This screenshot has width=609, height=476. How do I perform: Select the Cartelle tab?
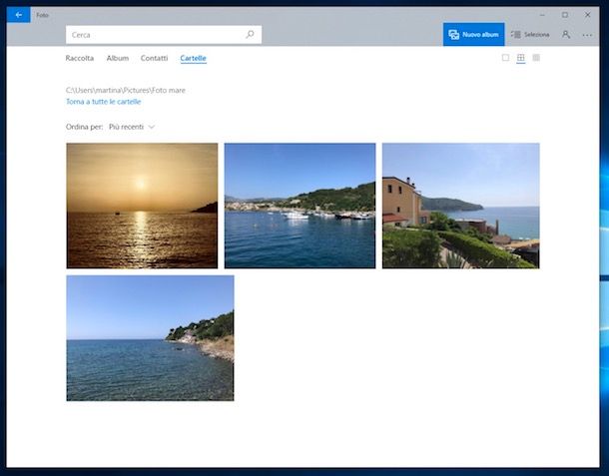(x=193, y=58)
